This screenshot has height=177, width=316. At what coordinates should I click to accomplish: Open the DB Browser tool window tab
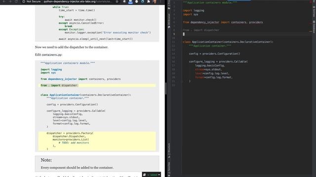pos(169,21)
